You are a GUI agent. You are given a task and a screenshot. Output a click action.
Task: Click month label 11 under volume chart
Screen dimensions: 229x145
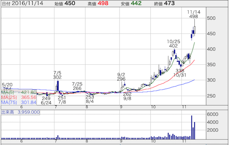click(x=184, y=141)
